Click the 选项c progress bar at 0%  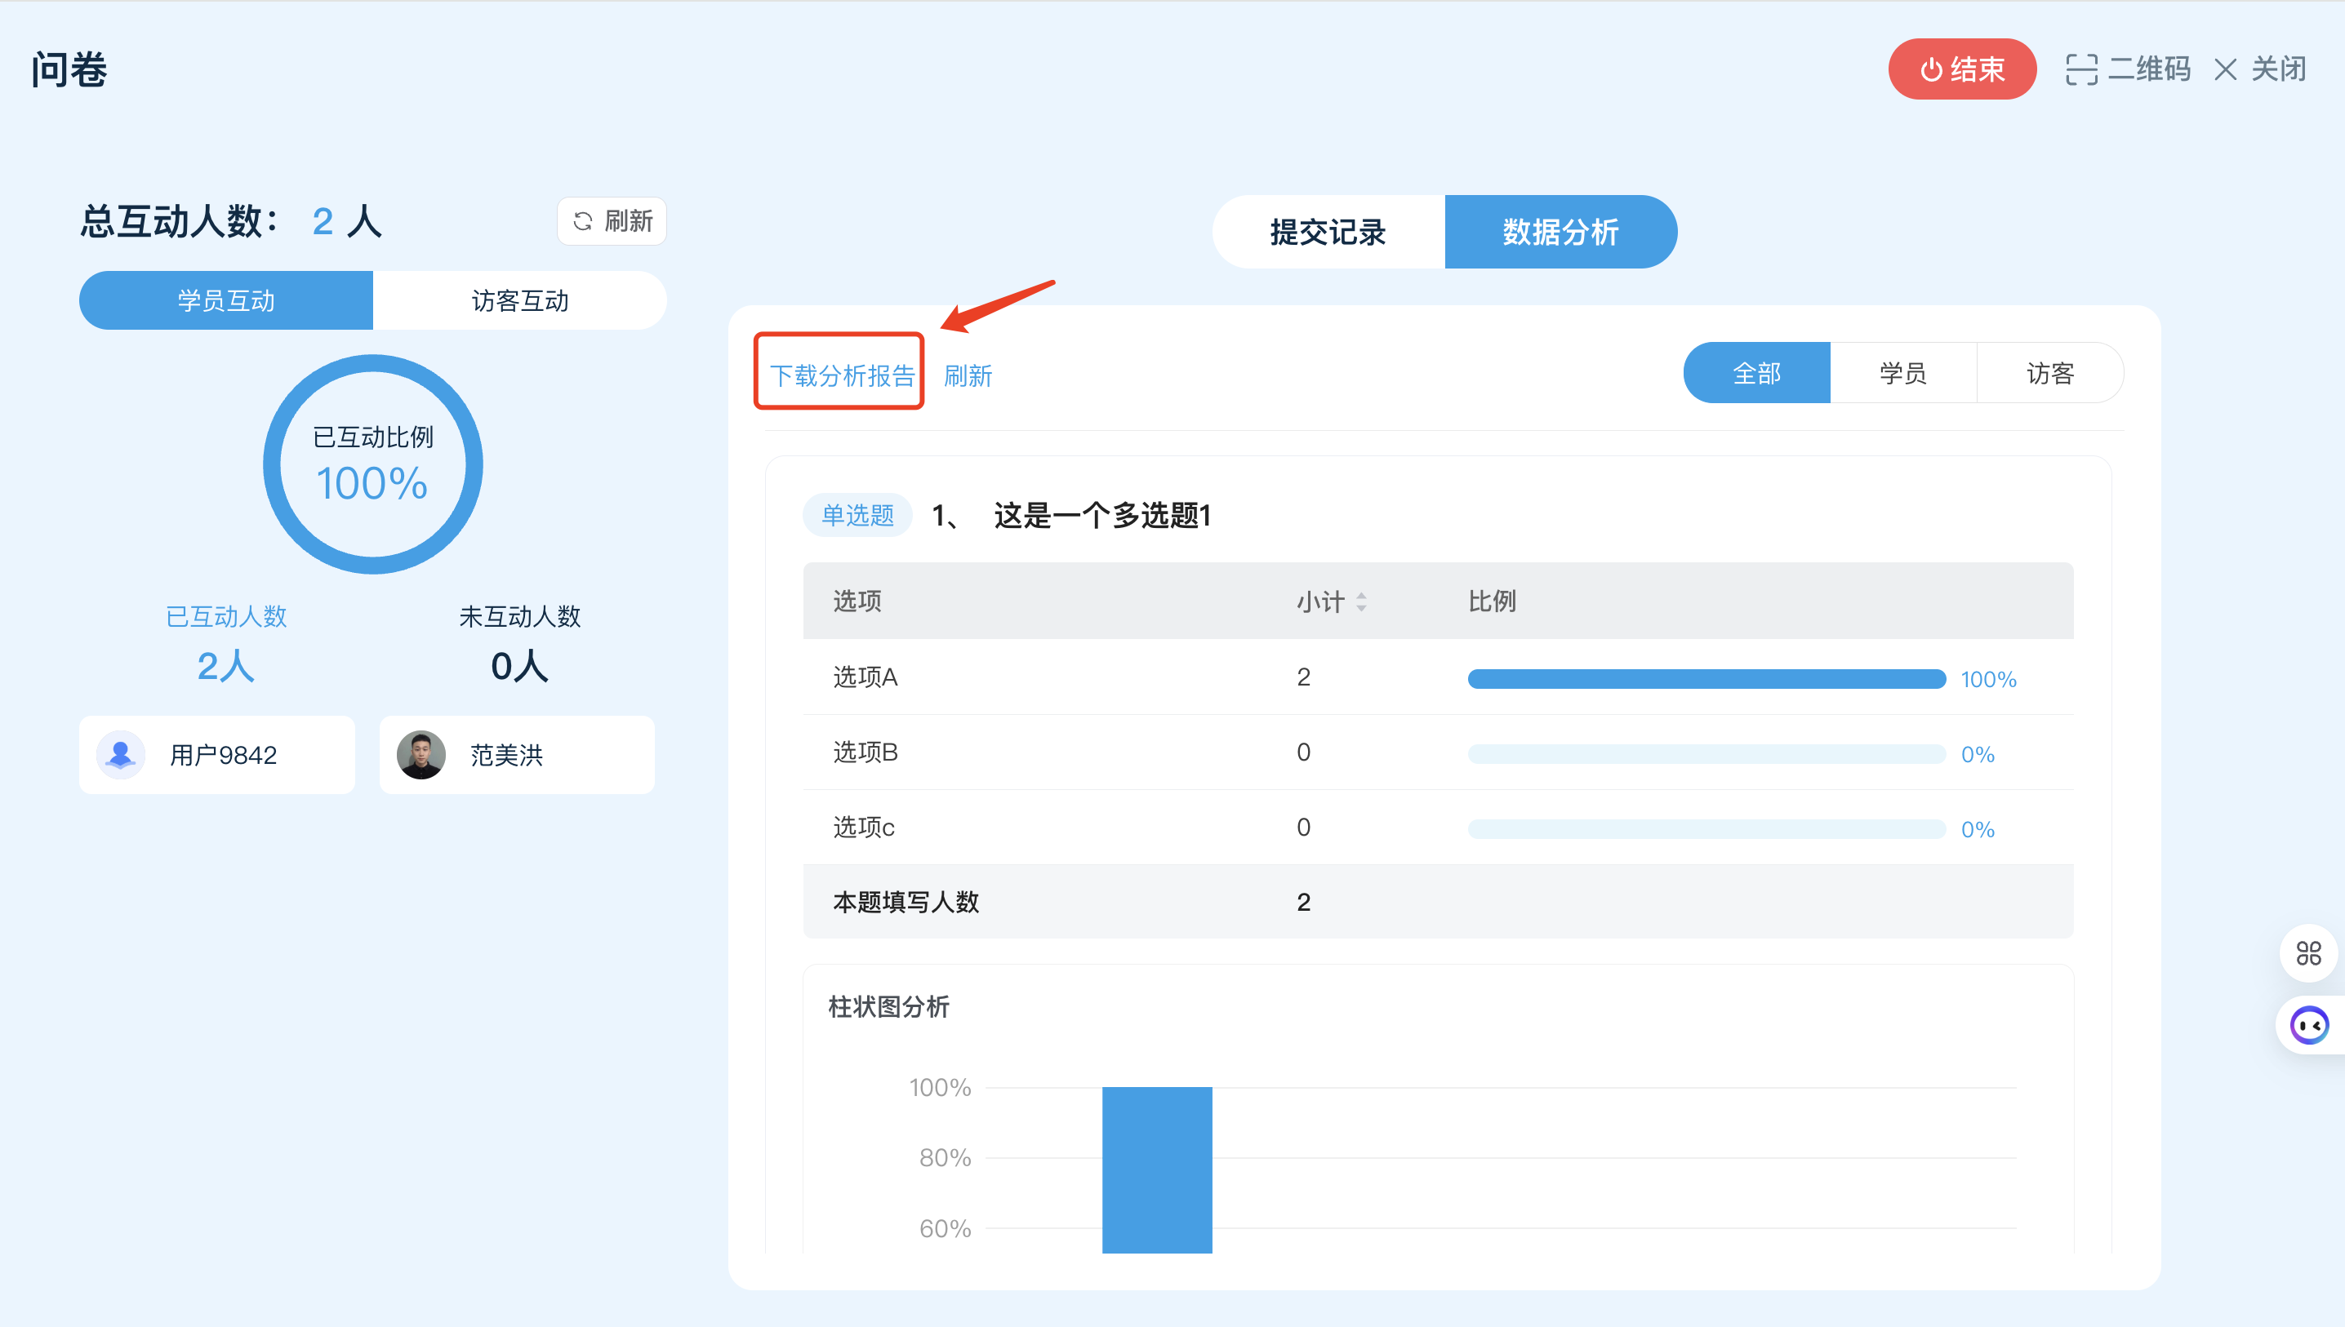tap(1706, 829)
